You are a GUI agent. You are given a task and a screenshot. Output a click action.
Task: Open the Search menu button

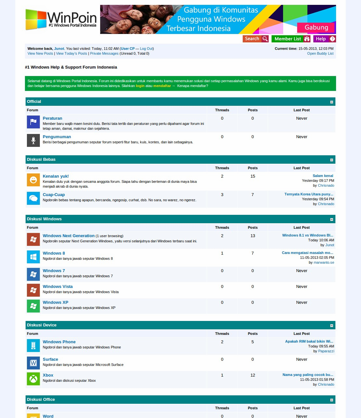pyautogui.click(x=256, y=39)
